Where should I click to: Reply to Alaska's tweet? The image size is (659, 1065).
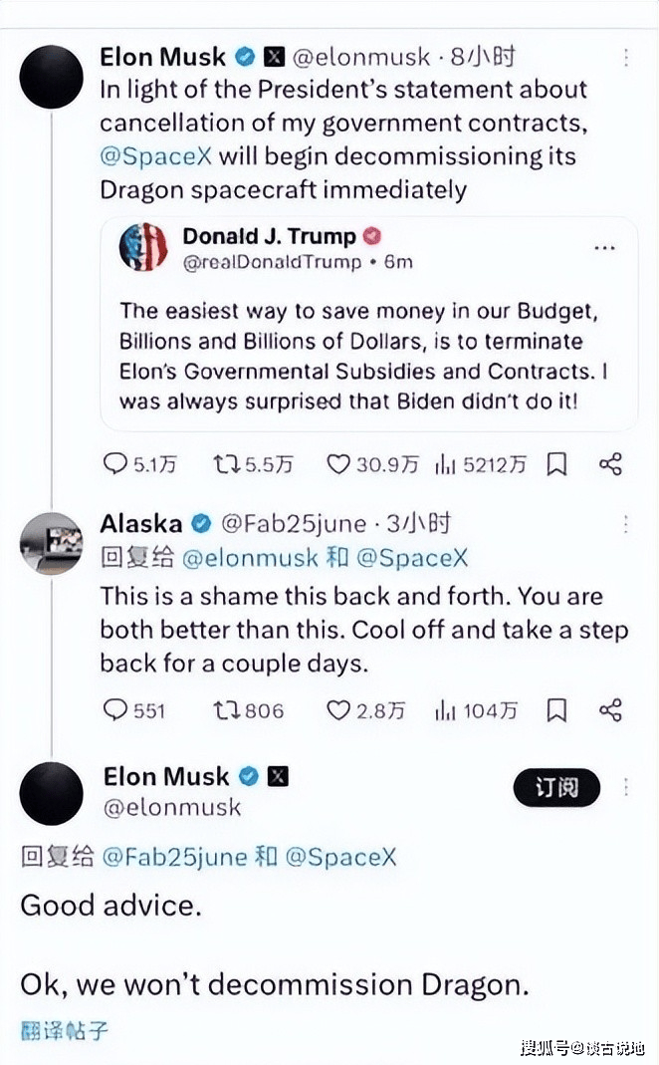pyautogui.click(x=116, y=710)
